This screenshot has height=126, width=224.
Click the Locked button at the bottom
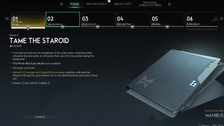pos(40,117)
